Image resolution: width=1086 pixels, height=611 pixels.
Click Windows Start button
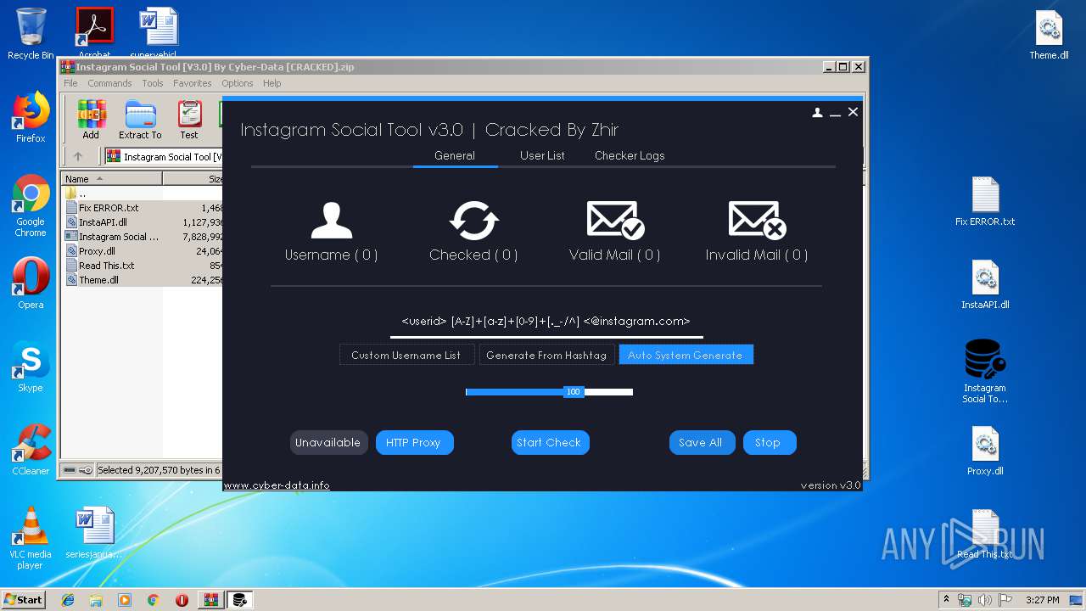(24, 599)
